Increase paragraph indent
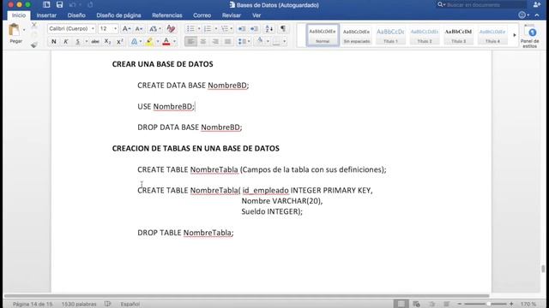This screenshot has height=308, width=549. (x=254, y=28)
